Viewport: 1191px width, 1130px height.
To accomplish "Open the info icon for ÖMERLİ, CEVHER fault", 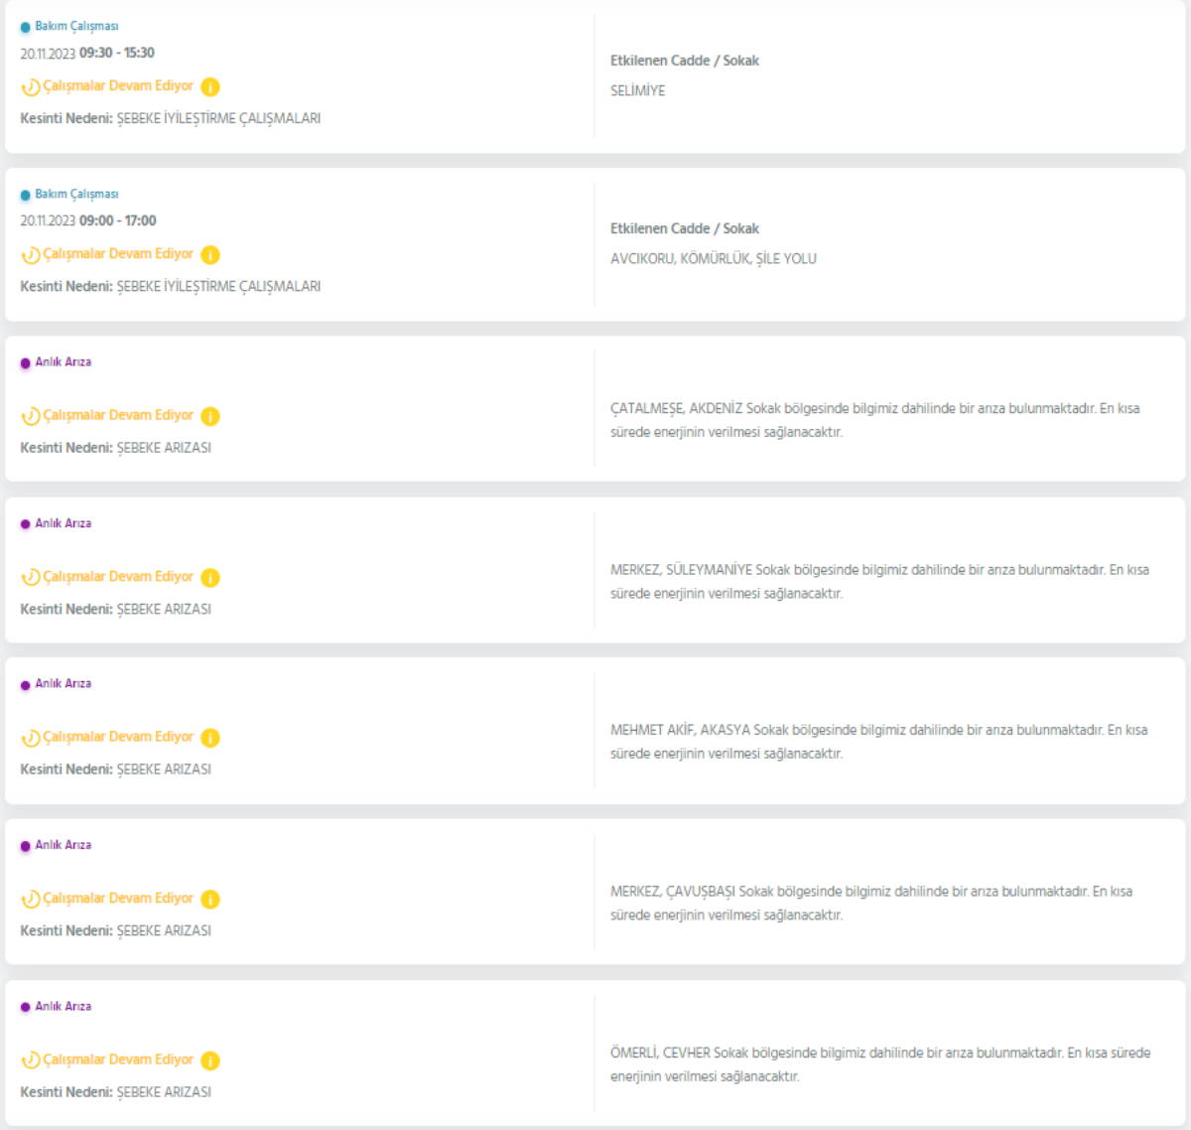I will click(210, 1060).
